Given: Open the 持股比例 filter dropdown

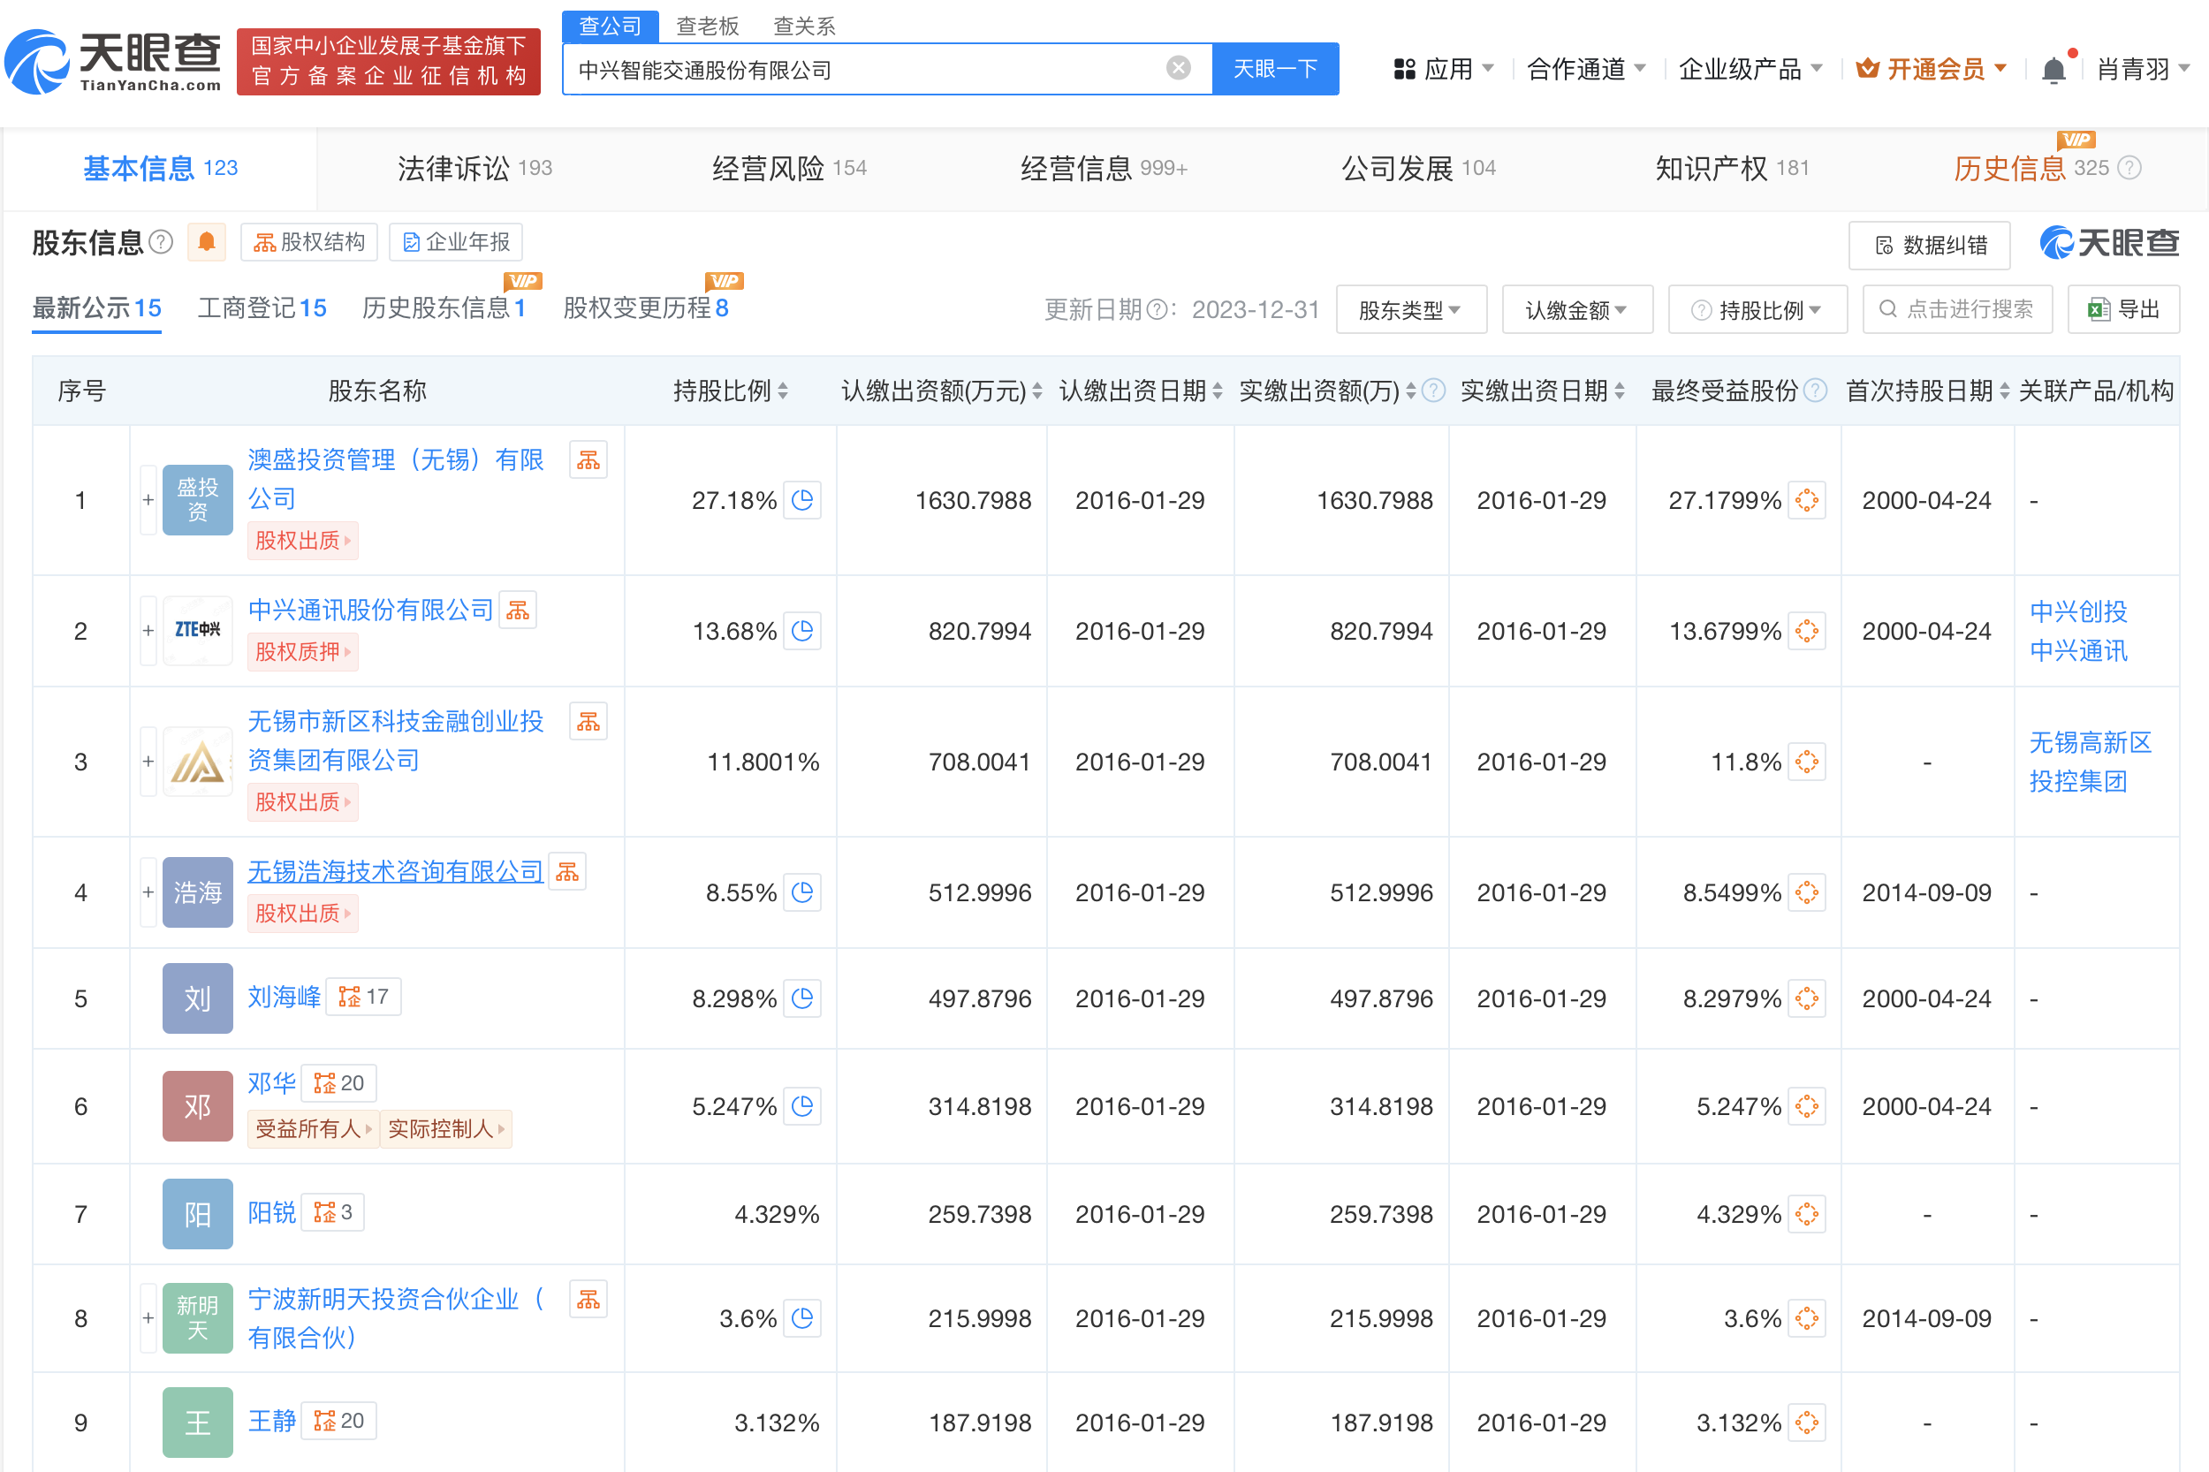Looking at the screenshot, I should point(1757,309).
